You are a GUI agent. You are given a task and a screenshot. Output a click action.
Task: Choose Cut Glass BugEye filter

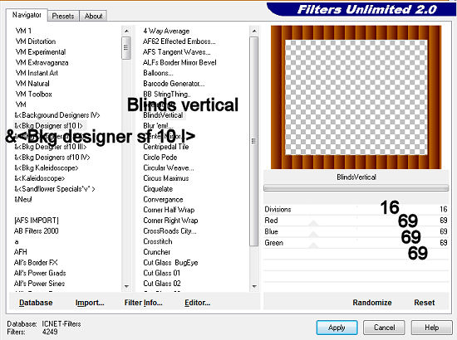tap(170, 262)
